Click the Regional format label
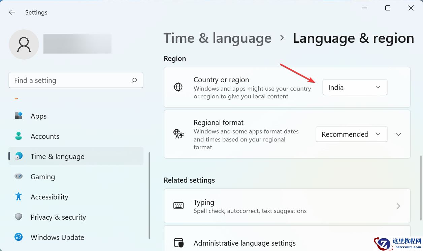This screenshot has width=423, height=251. [219, 123]
